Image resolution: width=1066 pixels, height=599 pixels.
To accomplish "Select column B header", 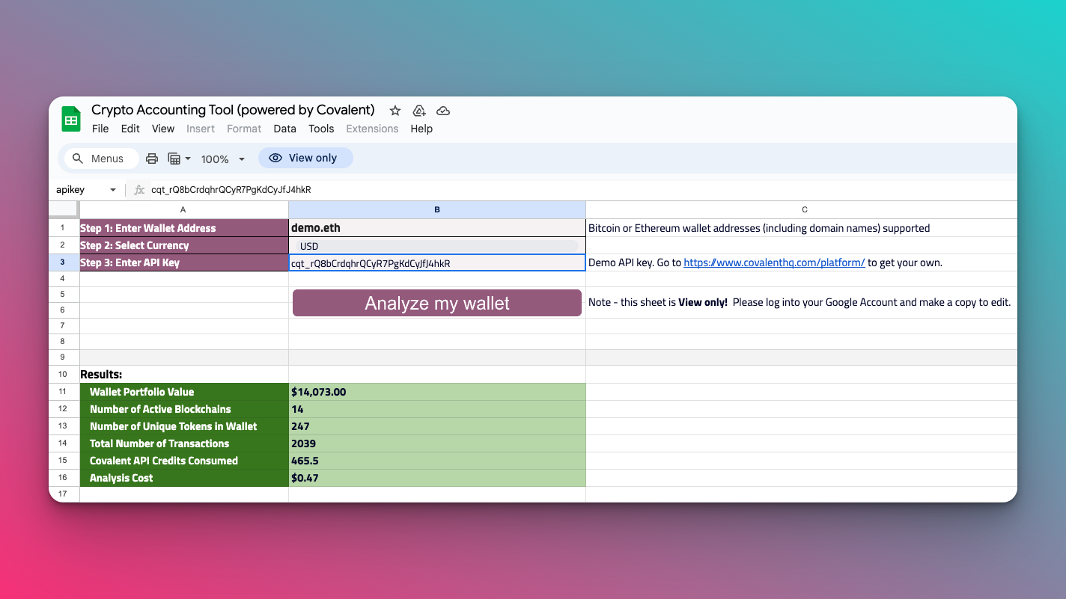I will 437,210.
